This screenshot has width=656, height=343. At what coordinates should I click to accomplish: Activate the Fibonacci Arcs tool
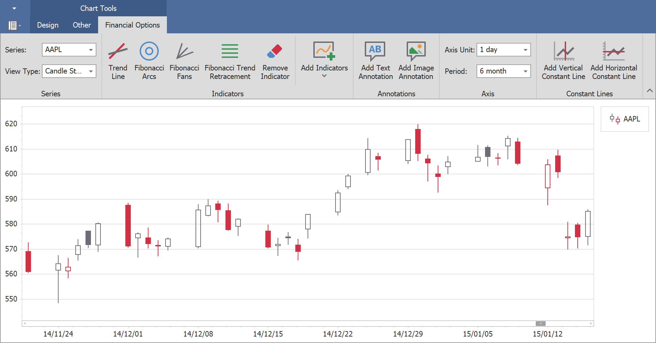click(x=149, y=61)
